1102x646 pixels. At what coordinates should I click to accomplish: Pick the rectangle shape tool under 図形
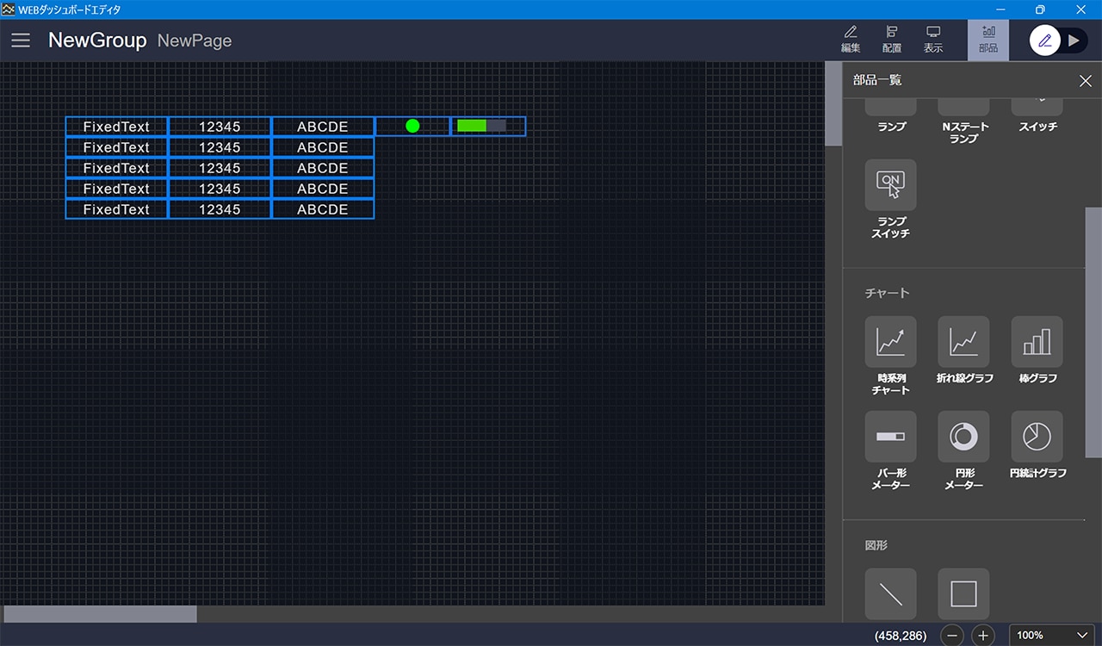[963, 593]
